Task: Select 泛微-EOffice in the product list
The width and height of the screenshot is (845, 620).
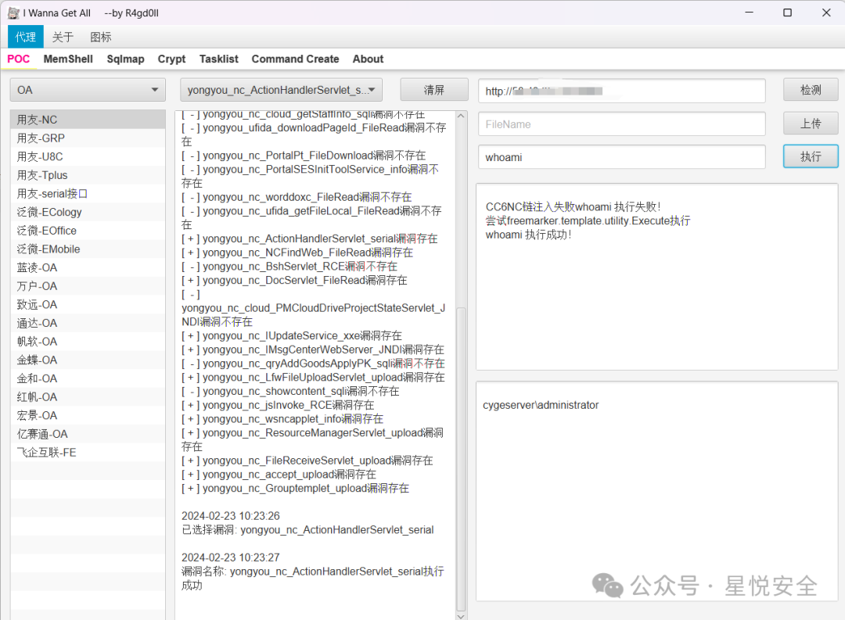Action: (x=88, y=231)
